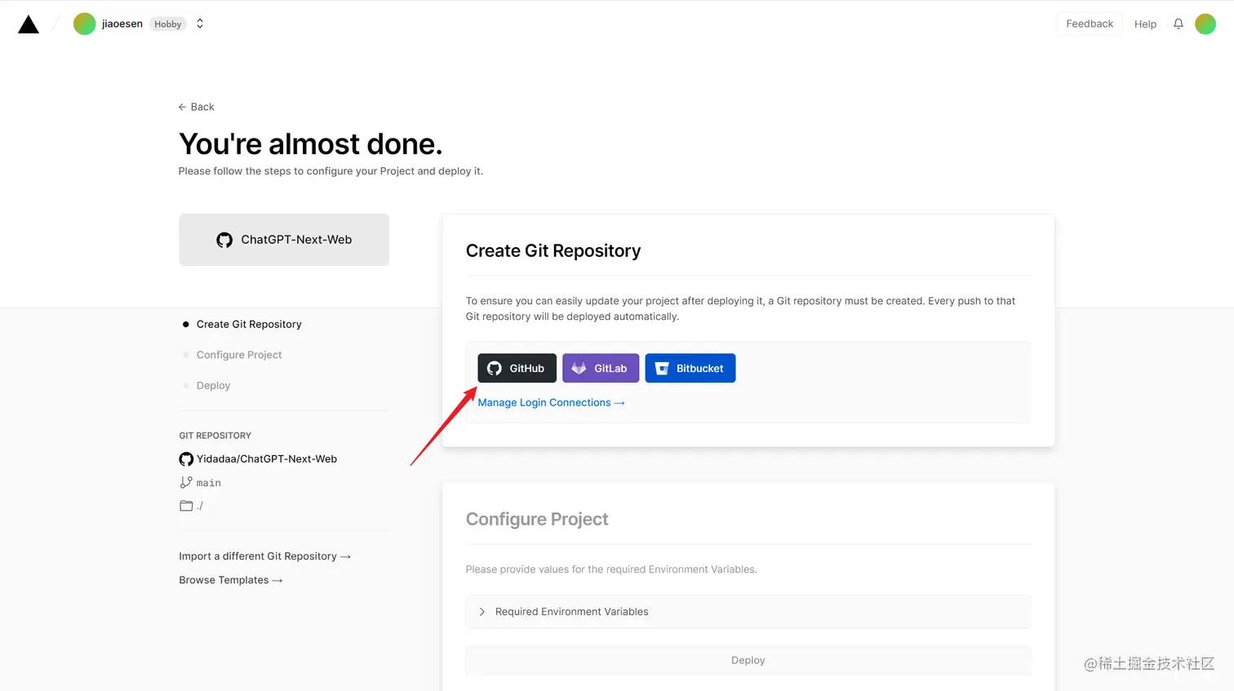Open Manage Login Connections link
Image resolution: width=1234 pixels, height=691 pixels.
(x=552, y=403)
